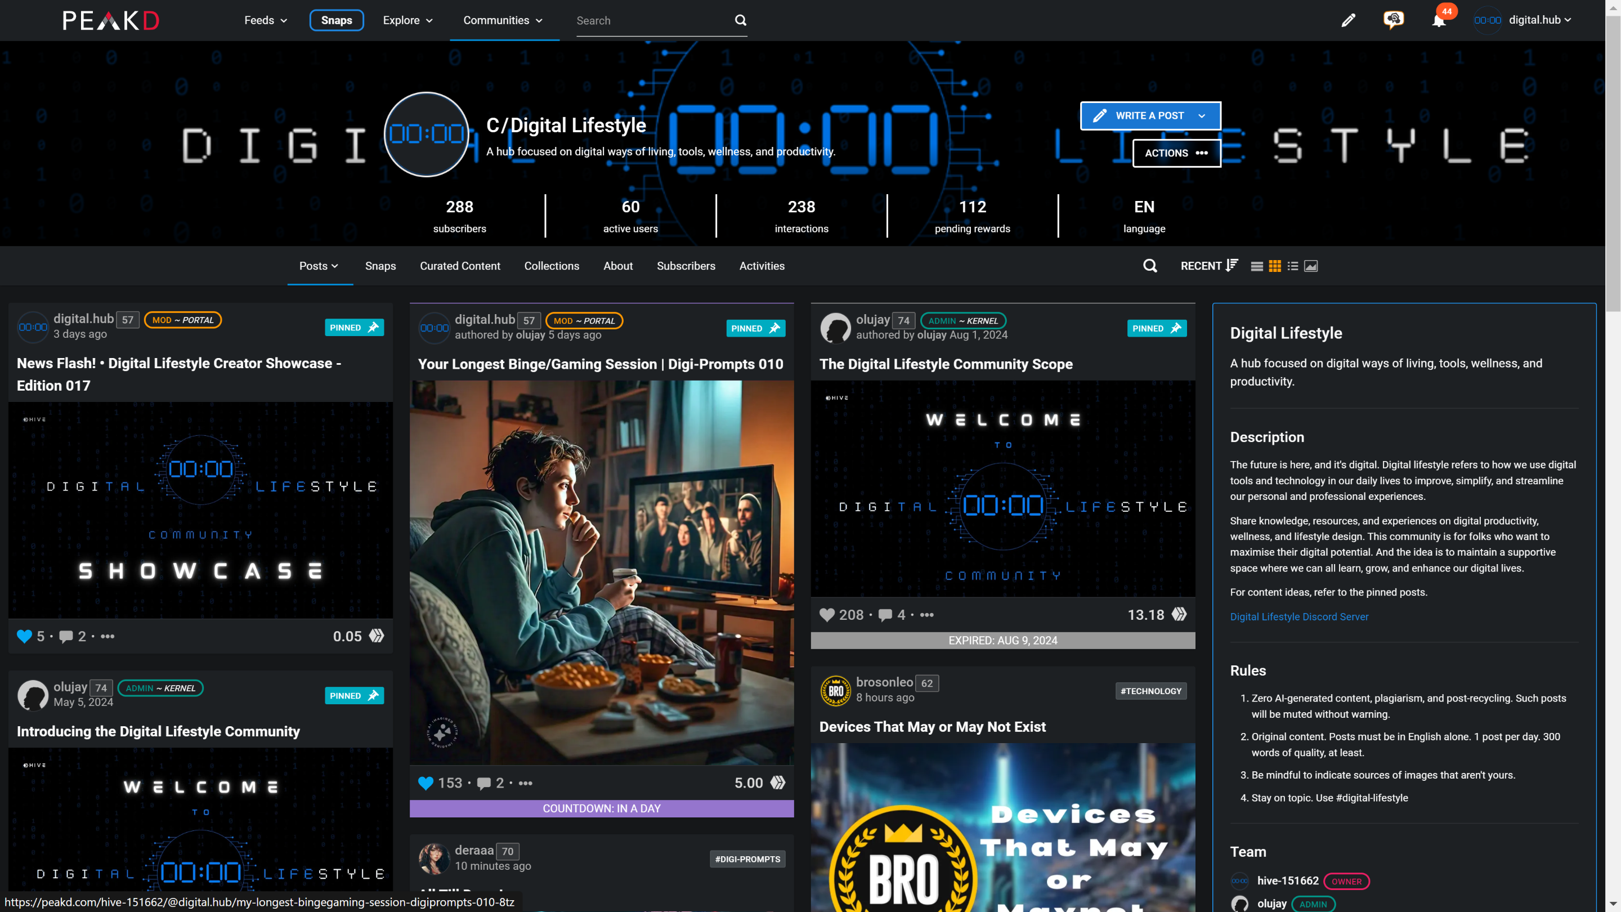Open post Devices That May or May Not Exist

(x=933, y=727)
